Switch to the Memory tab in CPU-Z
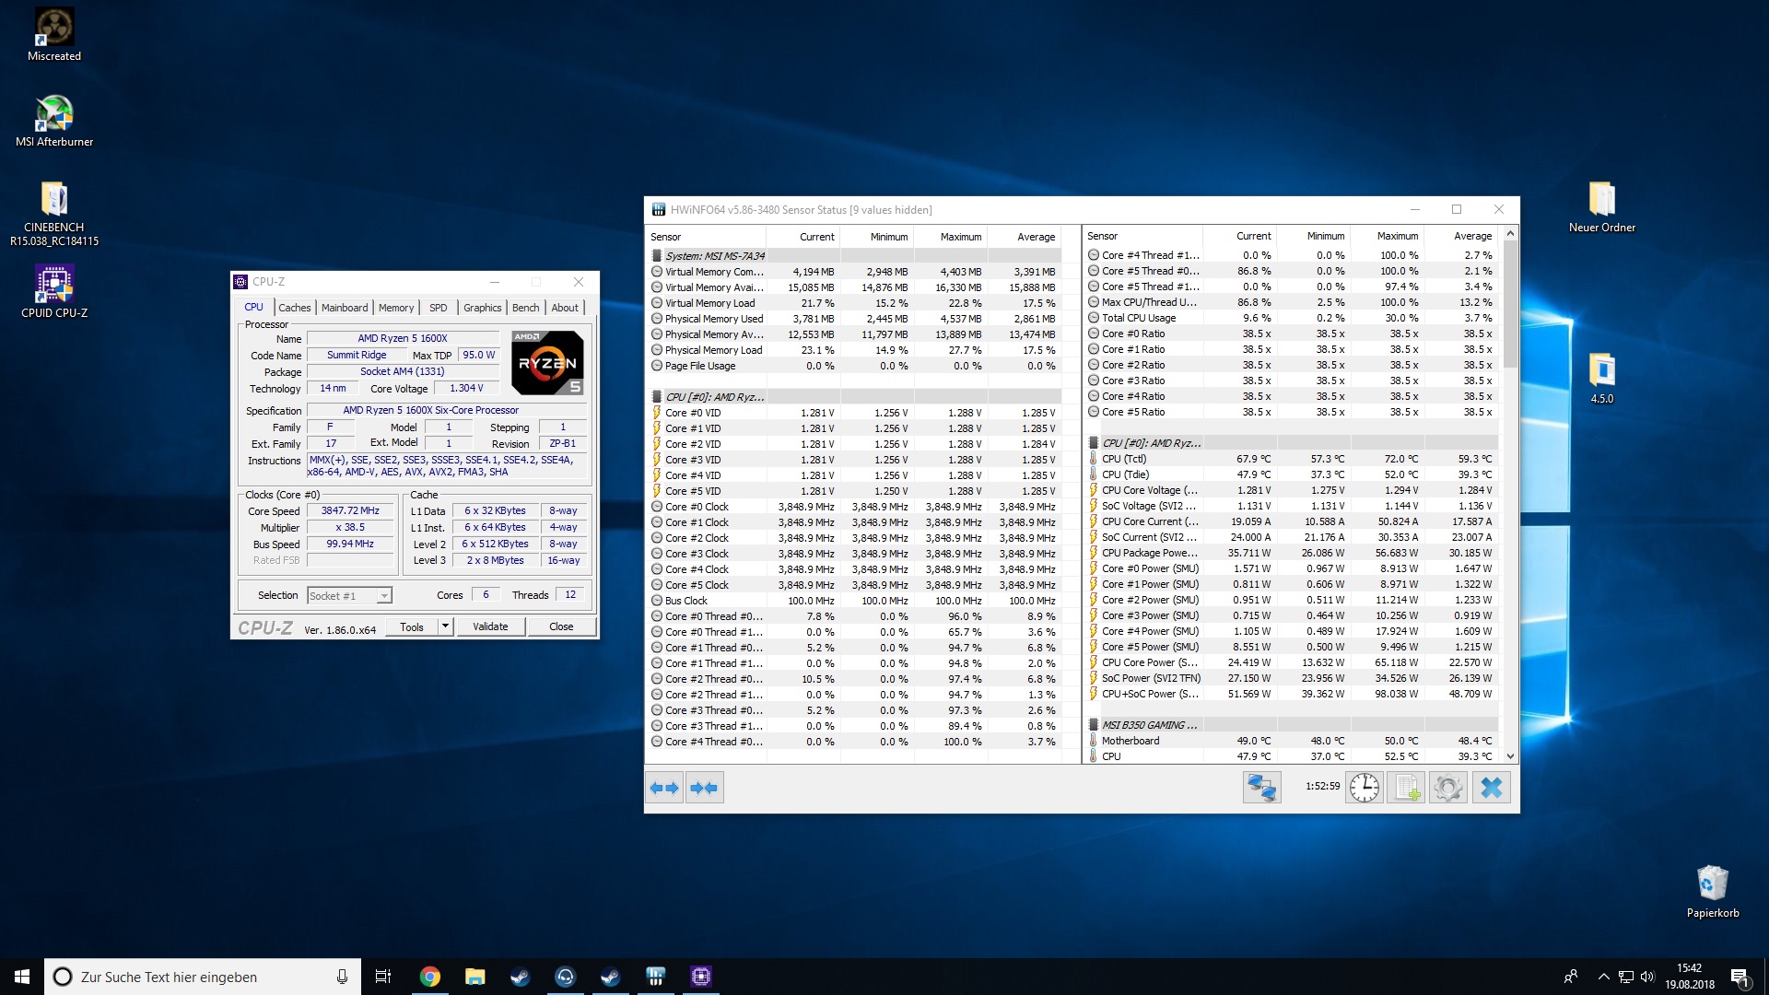Viewport: 1769px width, 995px height. click(x=396, y=308)
